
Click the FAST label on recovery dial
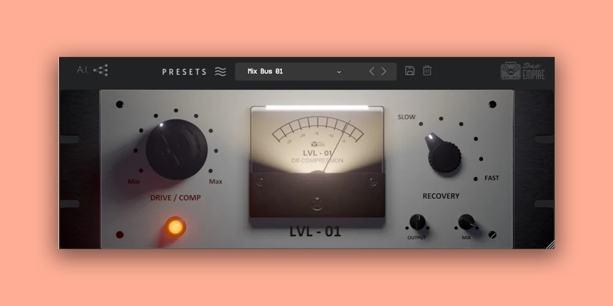[492, 178]
